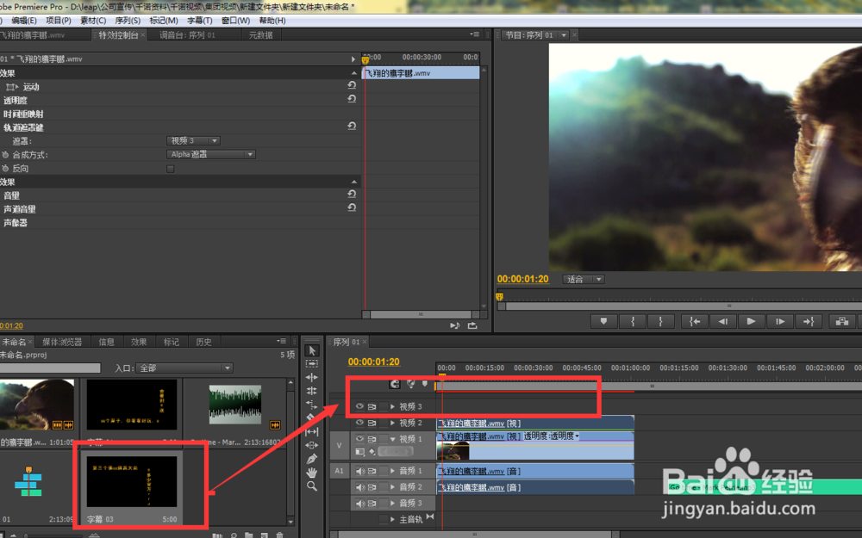Select the Ripple Edit tool
The image size is (862, 538).
(312, 377)
